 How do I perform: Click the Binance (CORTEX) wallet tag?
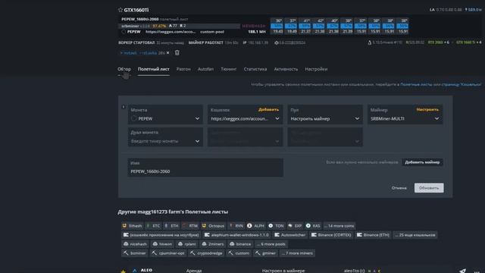point(331,235)
